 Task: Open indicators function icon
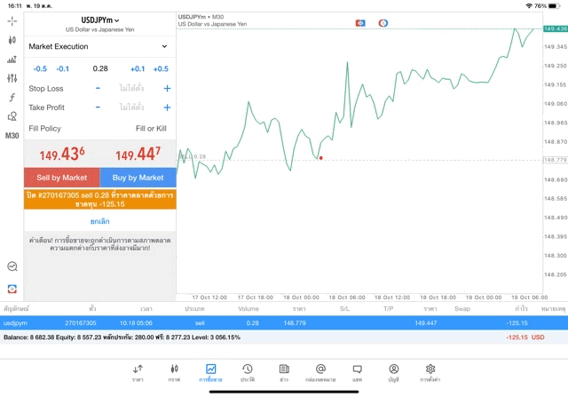pos(12,97)
